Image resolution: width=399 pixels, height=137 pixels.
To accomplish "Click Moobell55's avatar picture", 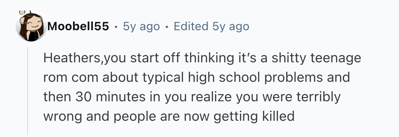I will pos(31,26).
